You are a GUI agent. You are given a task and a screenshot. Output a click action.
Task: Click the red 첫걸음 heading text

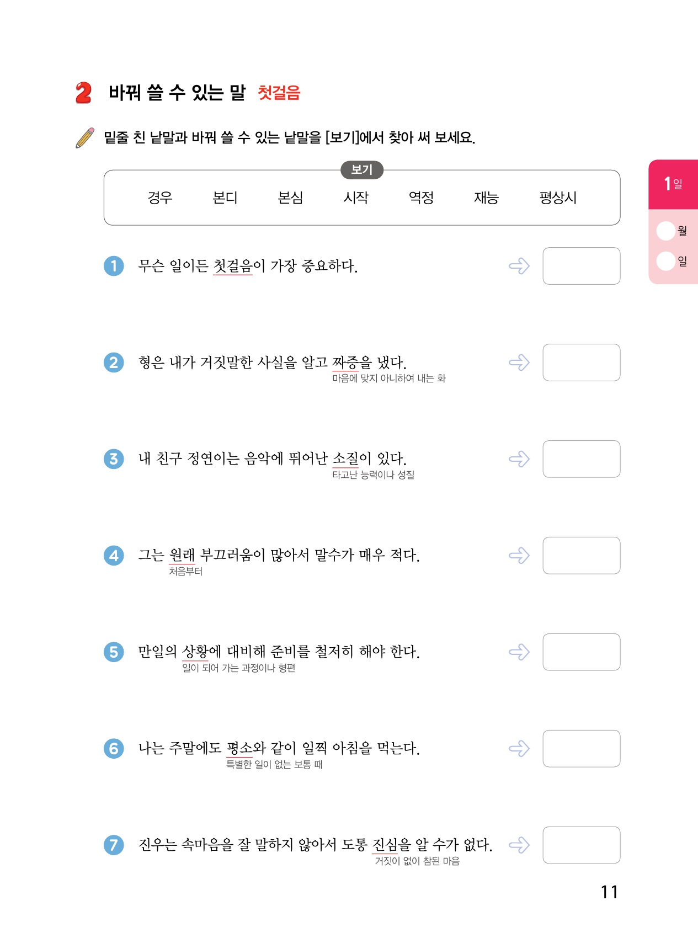tap(279, 93)
